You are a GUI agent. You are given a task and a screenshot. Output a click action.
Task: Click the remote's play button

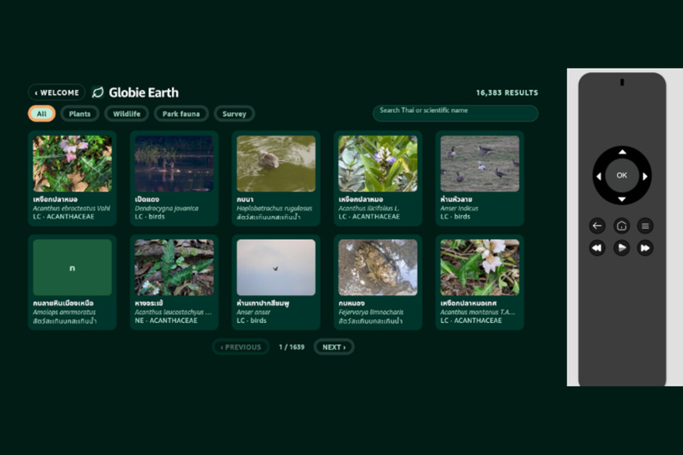click(622, 247)
